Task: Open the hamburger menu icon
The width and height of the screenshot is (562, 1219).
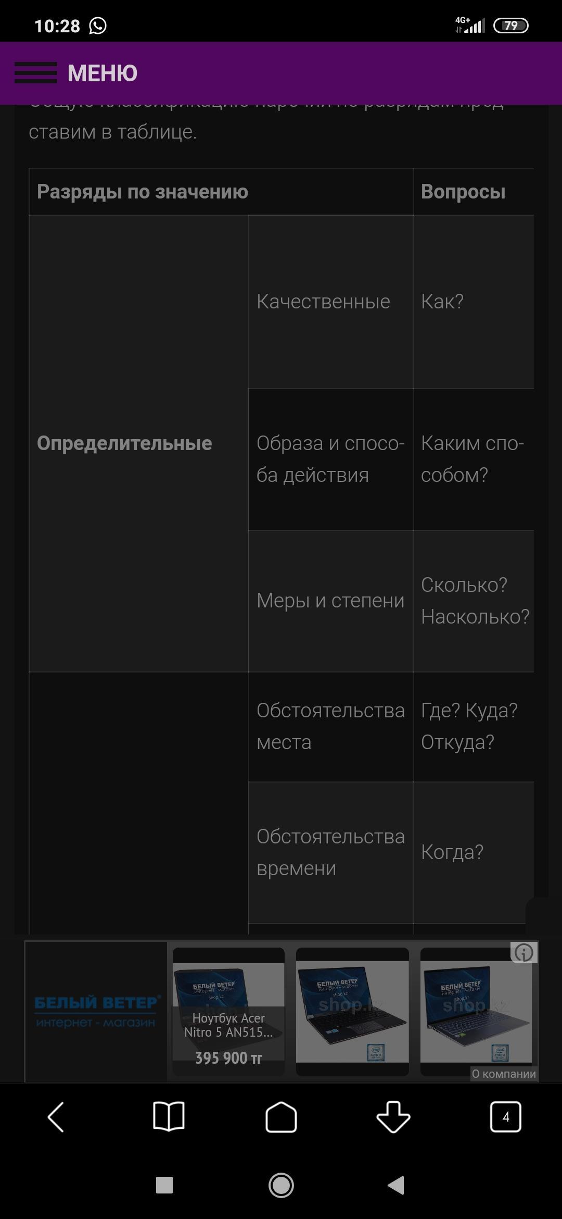Action: coord(35,72)
